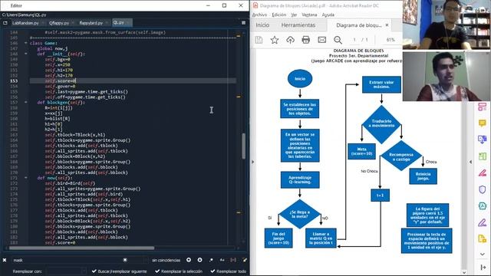The width and height of the screenshot is (491, 276).
Task: Click the Save icon in Acrobat toolbar
Action: [259, 40]
